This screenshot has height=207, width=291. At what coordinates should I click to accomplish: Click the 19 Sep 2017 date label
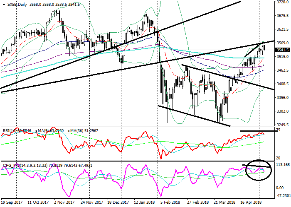point(12,203)
